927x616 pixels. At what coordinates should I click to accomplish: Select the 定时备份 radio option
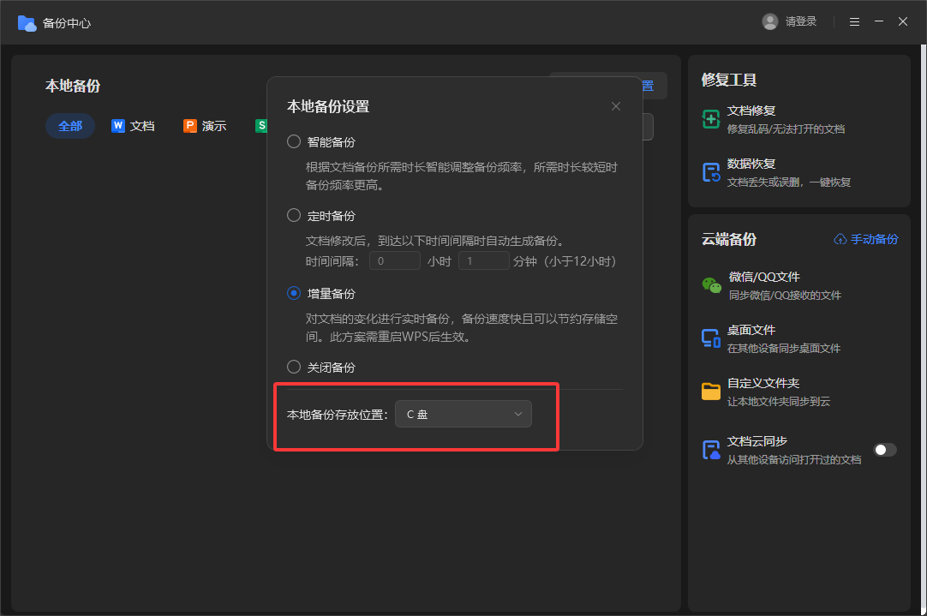tap(294, 216)
